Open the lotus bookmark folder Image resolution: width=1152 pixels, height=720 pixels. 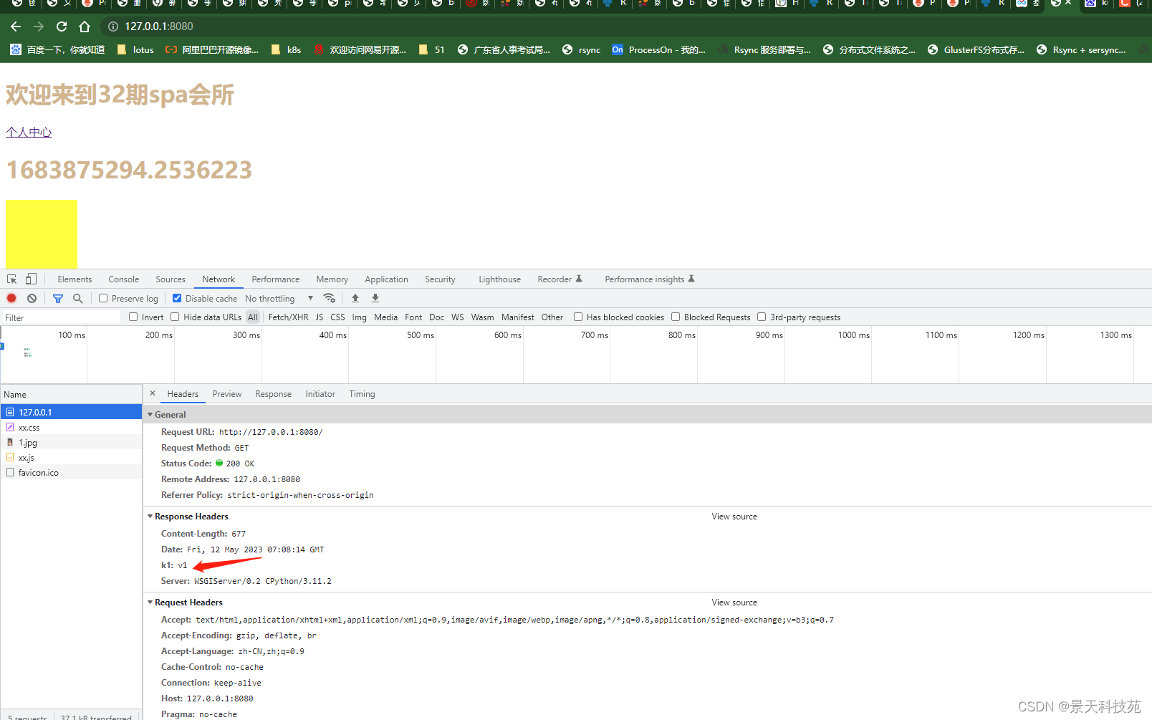(x=135, y=50)
